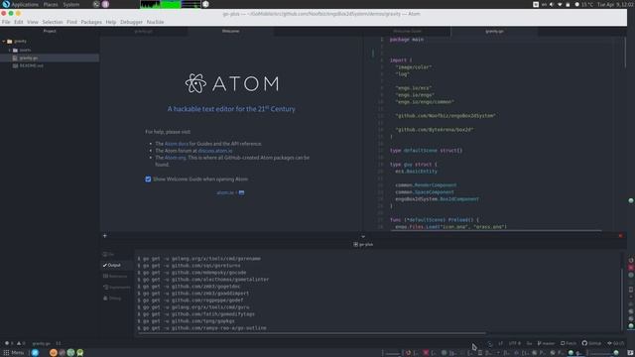Click the plus icon on bottom panel
Image resolution: width=635 pixels, height=357 pixels.
point(105,236)
